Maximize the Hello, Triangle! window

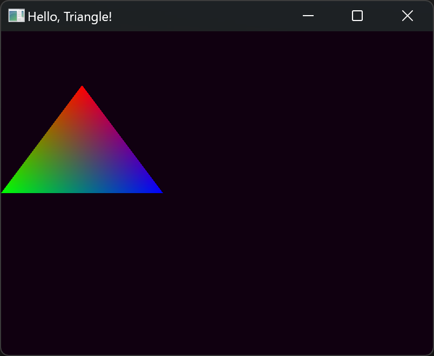click(x=357, y=16)
